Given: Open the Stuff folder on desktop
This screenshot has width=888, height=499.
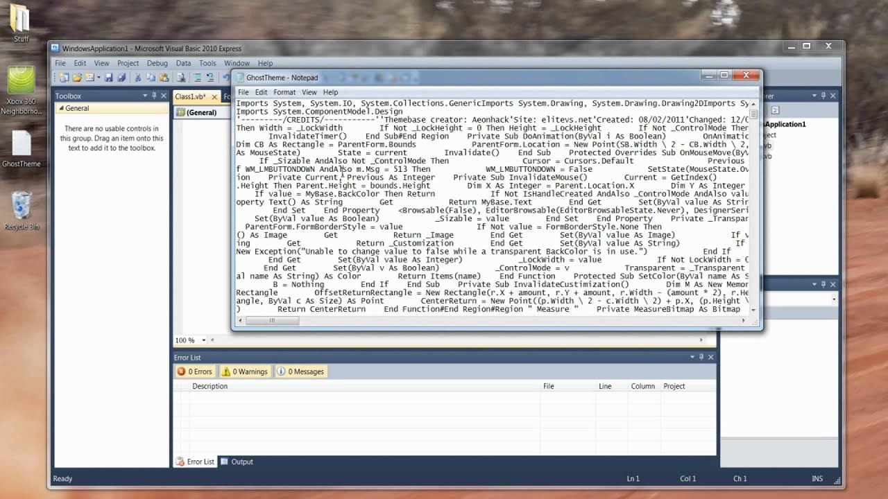Looking at the screenshot, I should [21, 23].
